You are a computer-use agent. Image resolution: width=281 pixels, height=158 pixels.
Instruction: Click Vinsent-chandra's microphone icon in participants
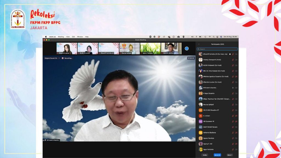click(233, 88)
